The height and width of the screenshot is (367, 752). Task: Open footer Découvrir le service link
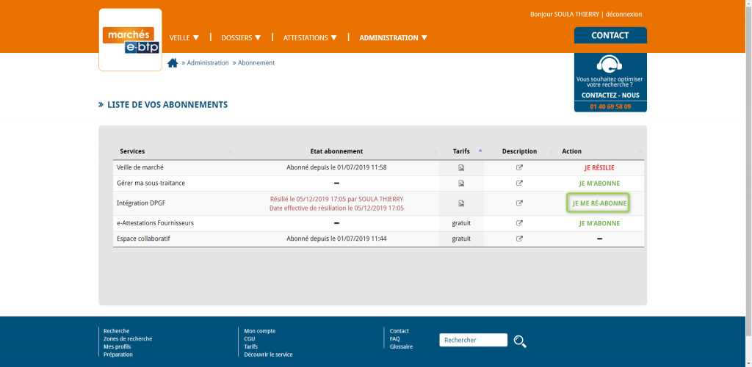pos(268,355)
